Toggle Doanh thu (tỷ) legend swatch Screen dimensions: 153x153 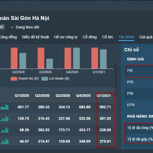tap(14, 79)
